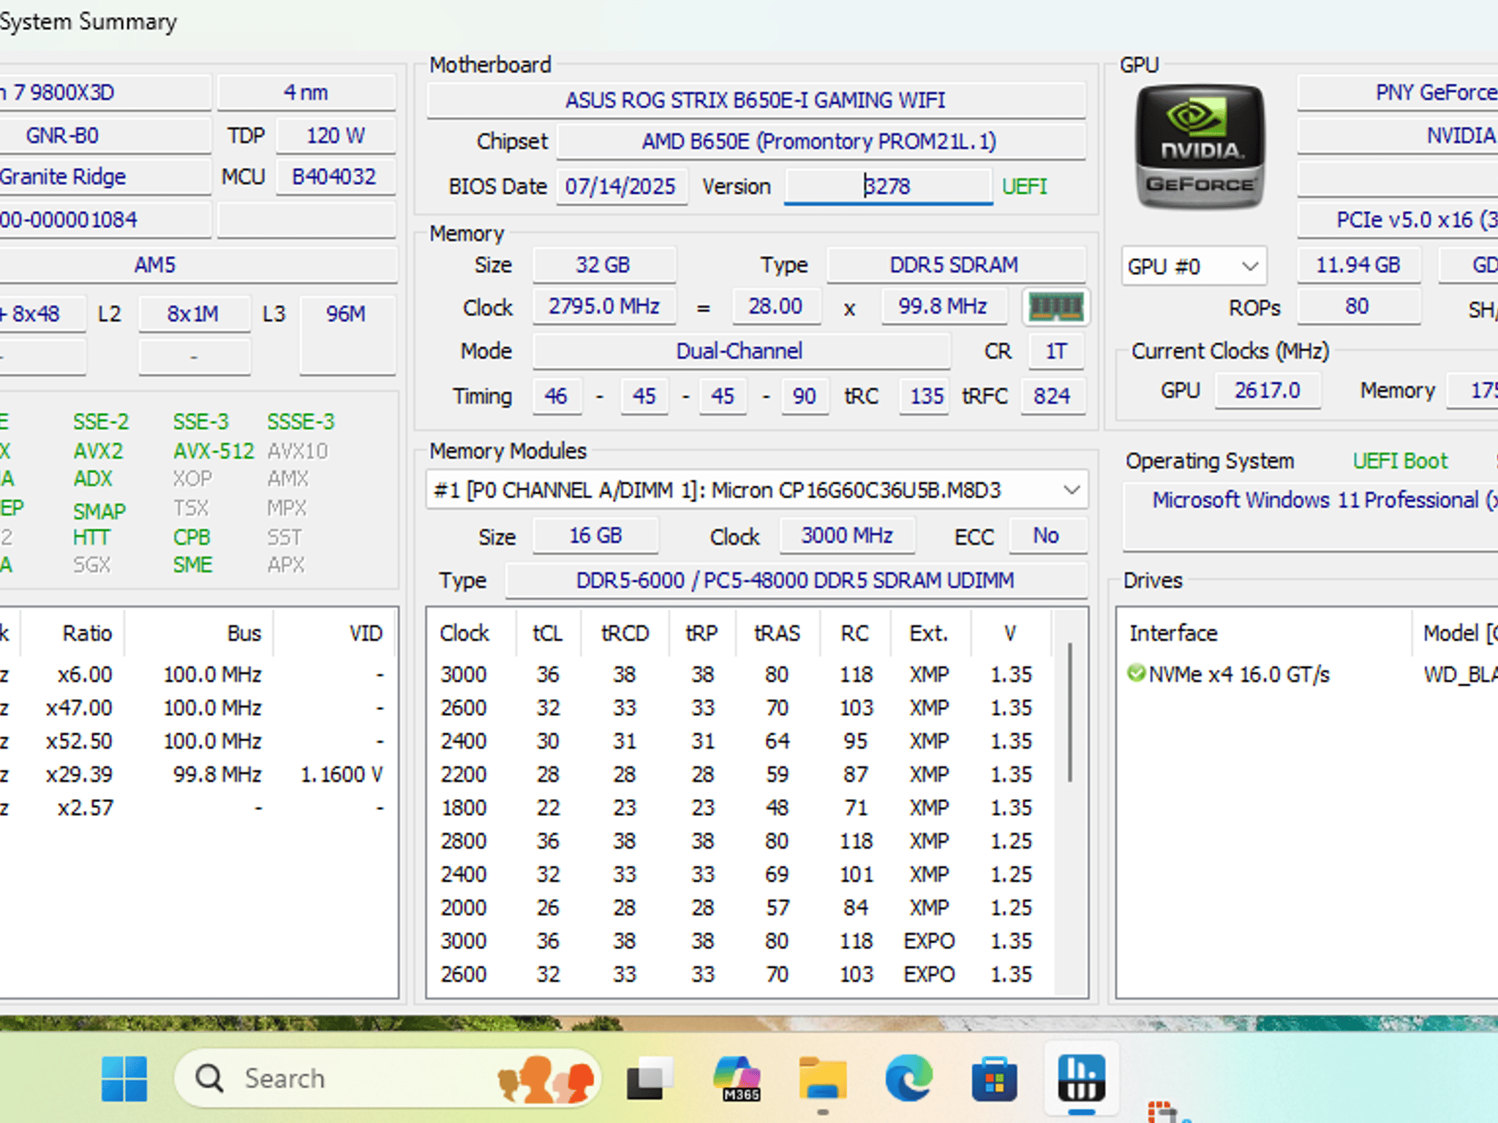
Task: Click the taskbar Search box
Action: click(388, 1078)
